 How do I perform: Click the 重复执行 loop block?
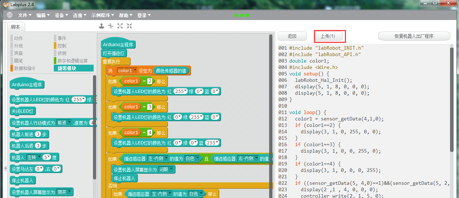[111, 61]
